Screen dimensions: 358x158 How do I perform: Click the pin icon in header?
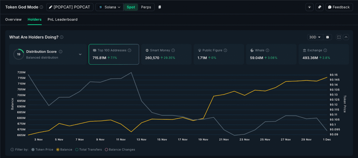[319, 7]
